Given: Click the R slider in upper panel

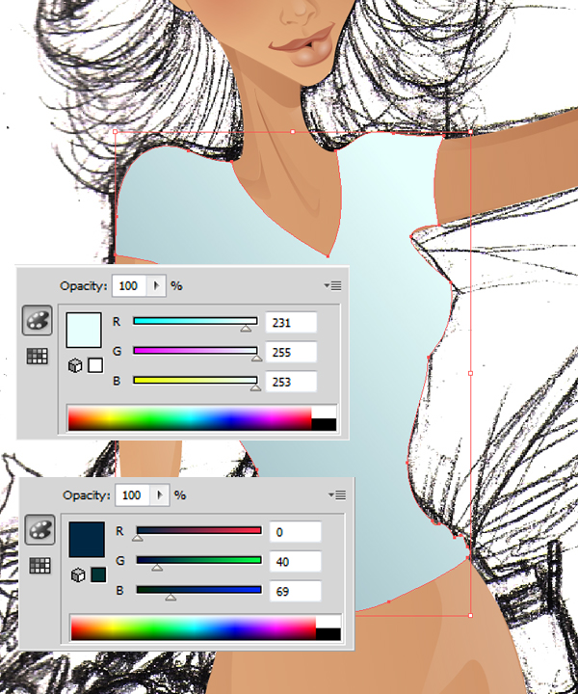Looking at the screenshot, I should click(196, 321).
